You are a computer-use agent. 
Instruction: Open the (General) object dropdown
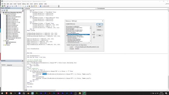[x=96, y=8]
